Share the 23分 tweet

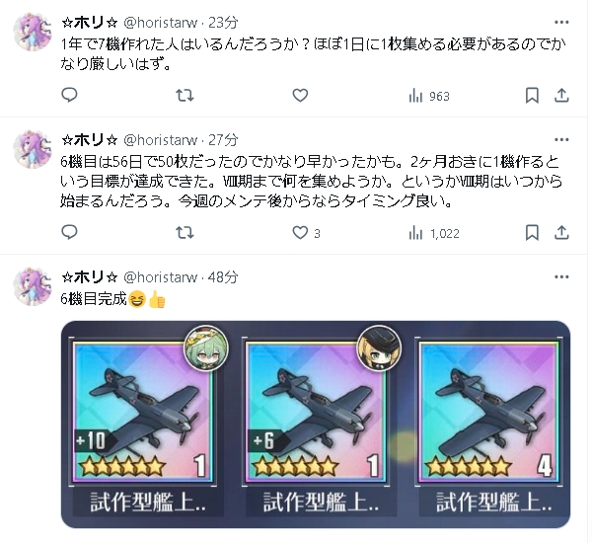(x=561, y=95)
